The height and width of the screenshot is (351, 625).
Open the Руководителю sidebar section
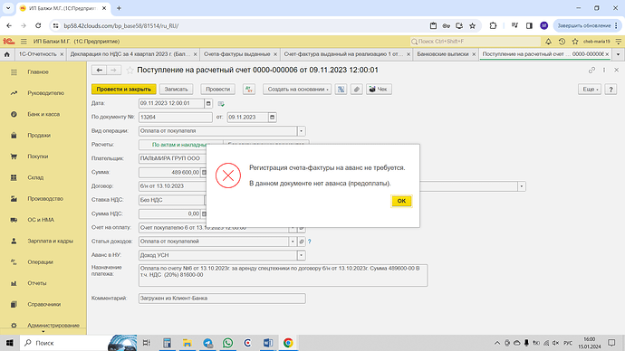pyautogui.click(x=45, y=93)
